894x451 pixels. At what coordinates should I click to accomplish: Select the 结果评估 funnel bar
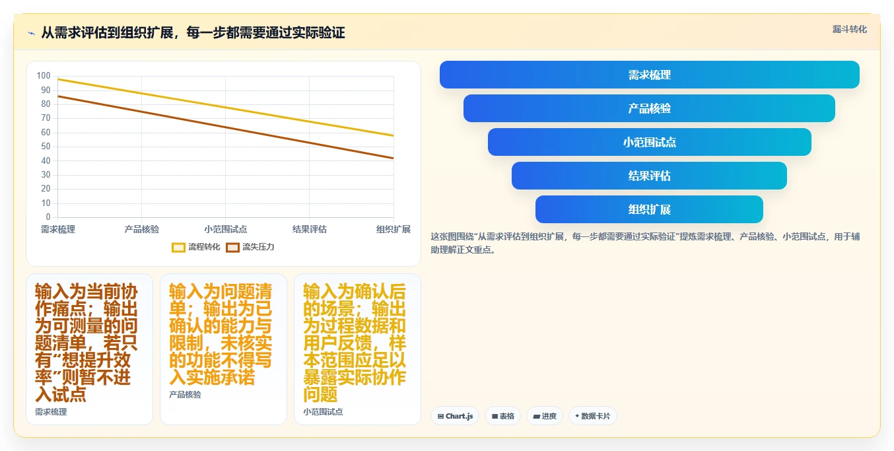[649, 176]
